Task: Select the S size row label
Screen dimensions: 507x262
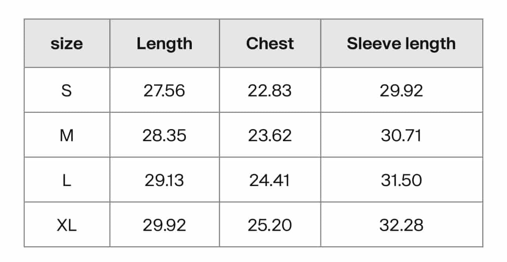Action: tap(67, 90)
